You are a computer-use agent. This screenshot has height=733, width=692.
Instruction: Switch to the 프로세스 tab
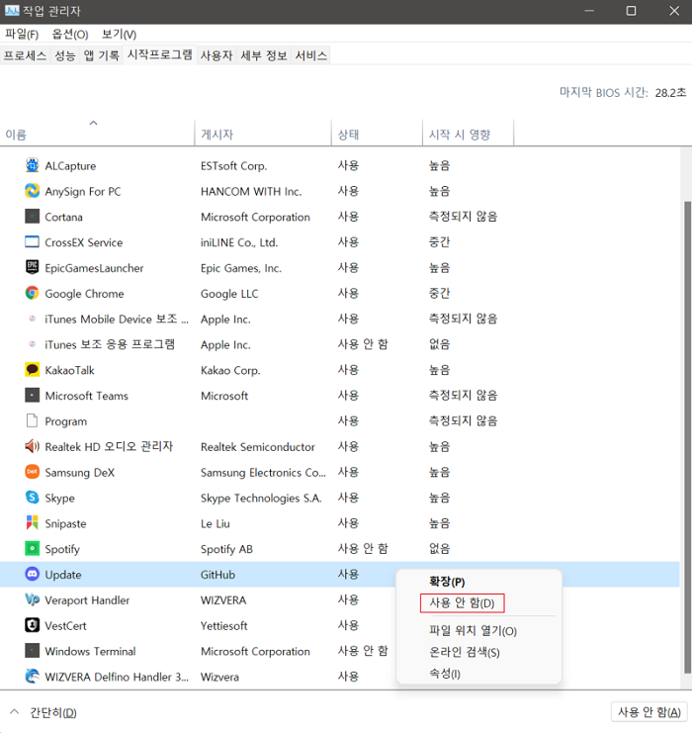(x=26, y=55)
